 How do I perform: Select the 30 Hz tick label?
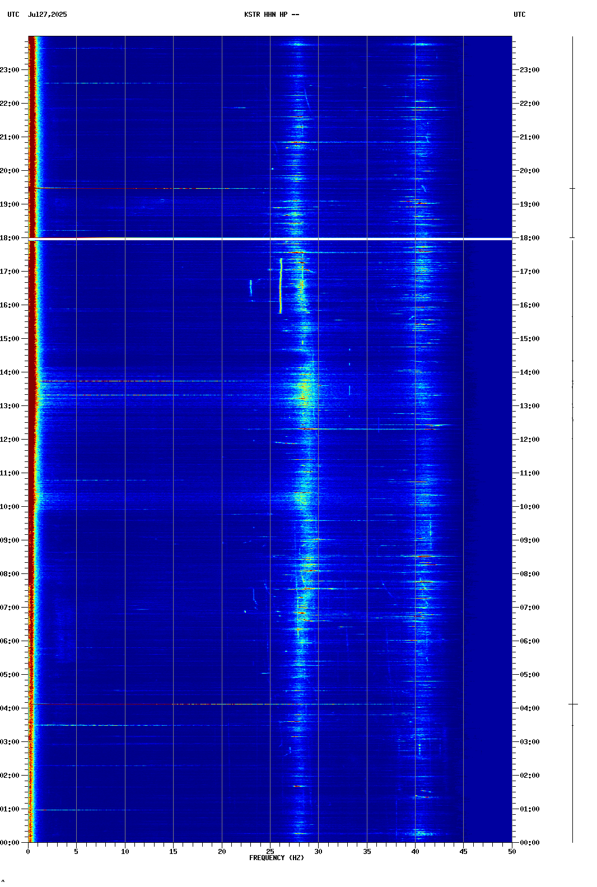point(318,852)
